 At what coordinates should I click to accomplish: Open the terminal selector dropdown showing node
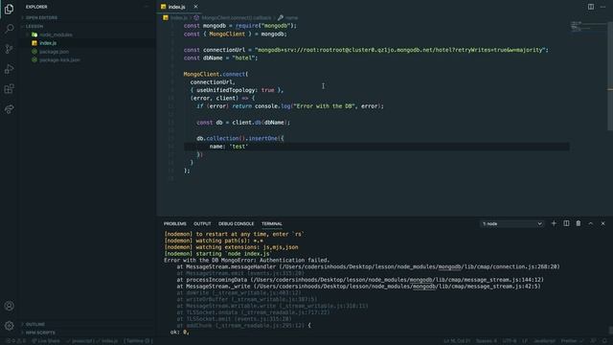[511, 223]
